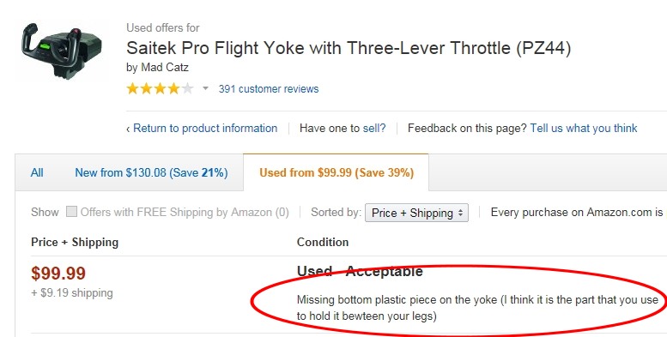Switch to the All offers tab
Viewport: 667px width, 337px height.
(37, 172)
